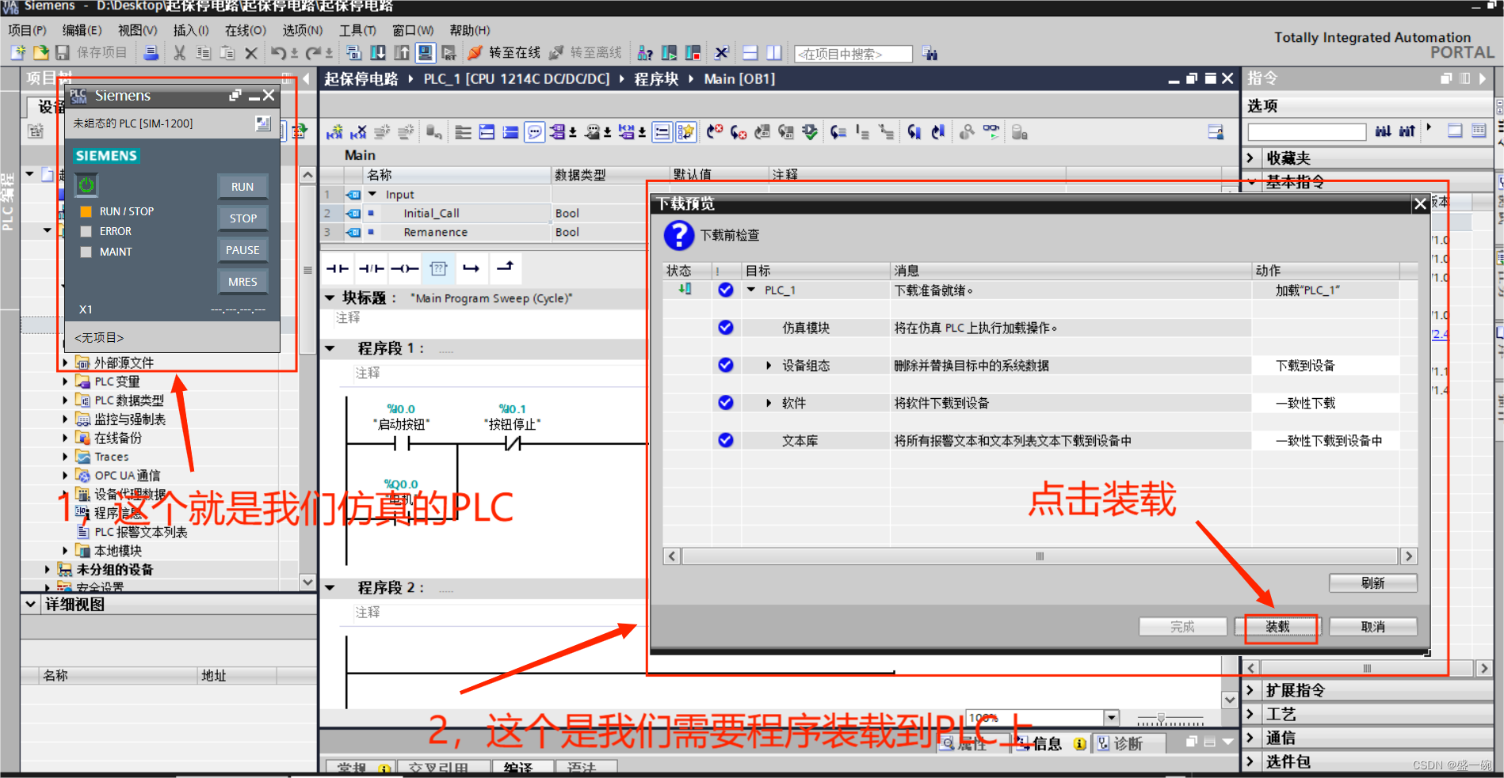Click the editor zoom slider handle
The height and width of the screenshot is (778, 1504).
point(1161,719)
